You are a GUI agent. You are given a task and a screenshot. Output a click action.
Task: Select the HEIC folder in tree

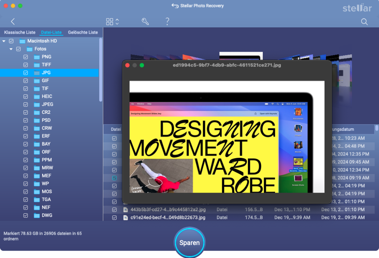click(47, 96)
